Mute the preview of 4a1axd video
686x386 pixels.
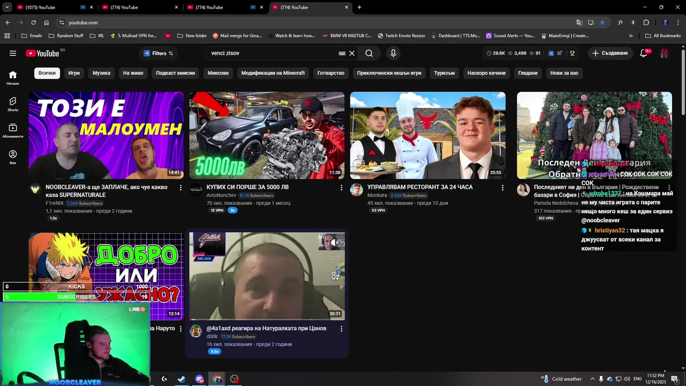coord(335,242)
